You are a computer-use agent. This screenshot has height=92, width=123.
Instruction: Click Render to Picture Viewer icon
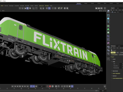99,8
